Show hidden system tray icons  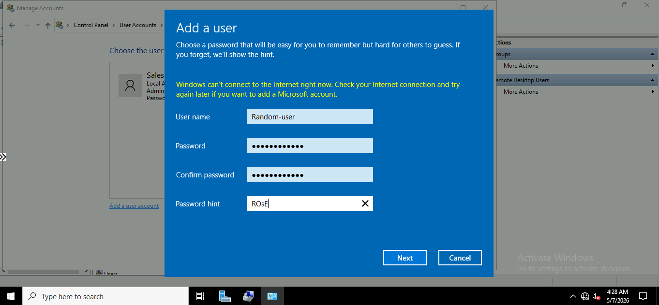[x=573, y=296]
